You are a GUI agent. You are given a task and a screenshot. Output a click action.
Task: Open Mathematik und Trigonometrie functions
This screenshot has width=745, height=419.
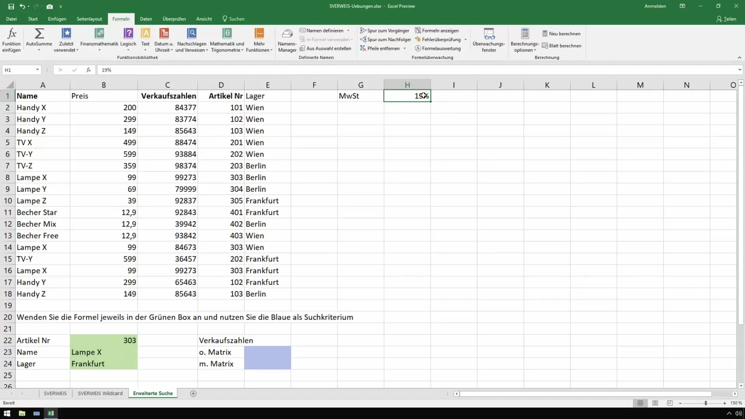click(227, 40)
